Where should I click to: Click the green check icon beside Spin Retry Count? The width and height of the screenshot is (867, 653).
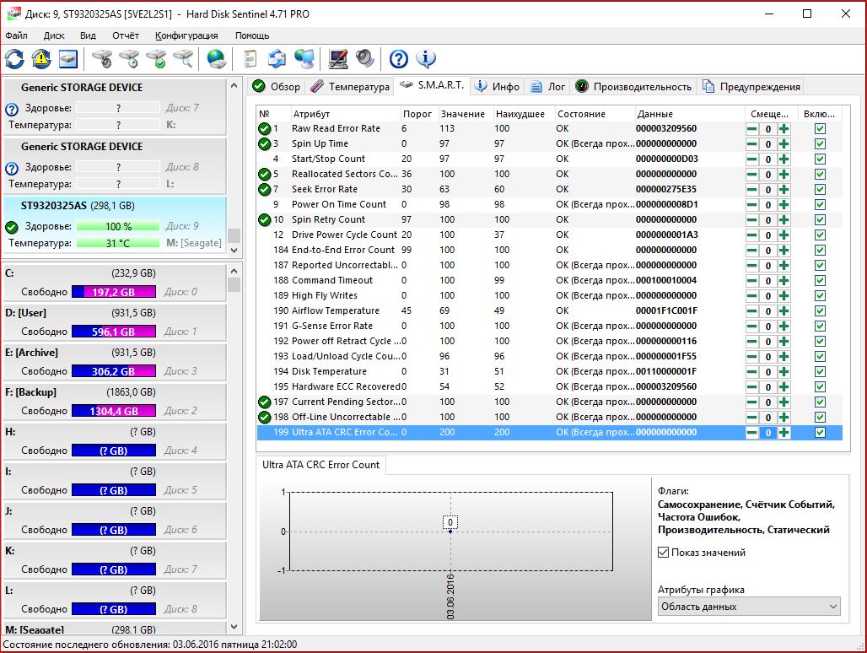point(264,220)
